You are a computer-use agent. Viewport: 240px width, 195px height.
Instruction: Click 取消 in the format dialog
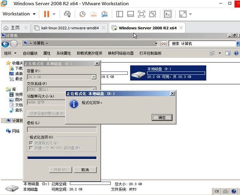coord(85,170)
